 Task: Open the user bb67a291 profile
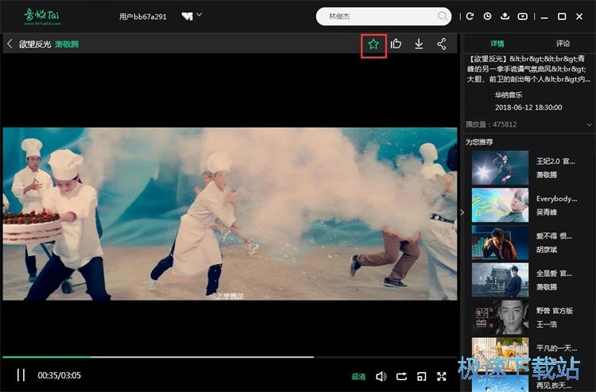pyautogui.click(x=142, y=17)
